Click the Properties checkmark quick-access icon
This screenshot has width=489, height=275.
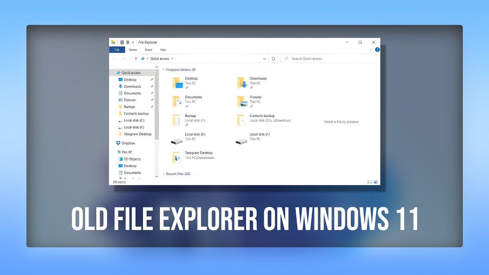tap(122, 42)
